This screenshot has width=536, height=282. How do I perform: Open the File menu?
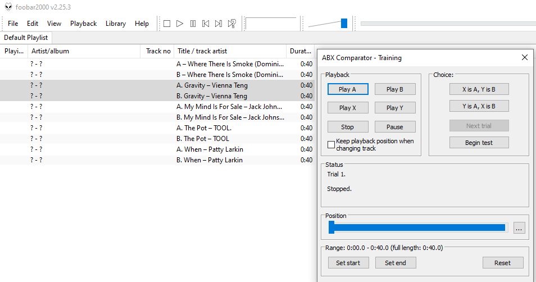tap(13, 24)
